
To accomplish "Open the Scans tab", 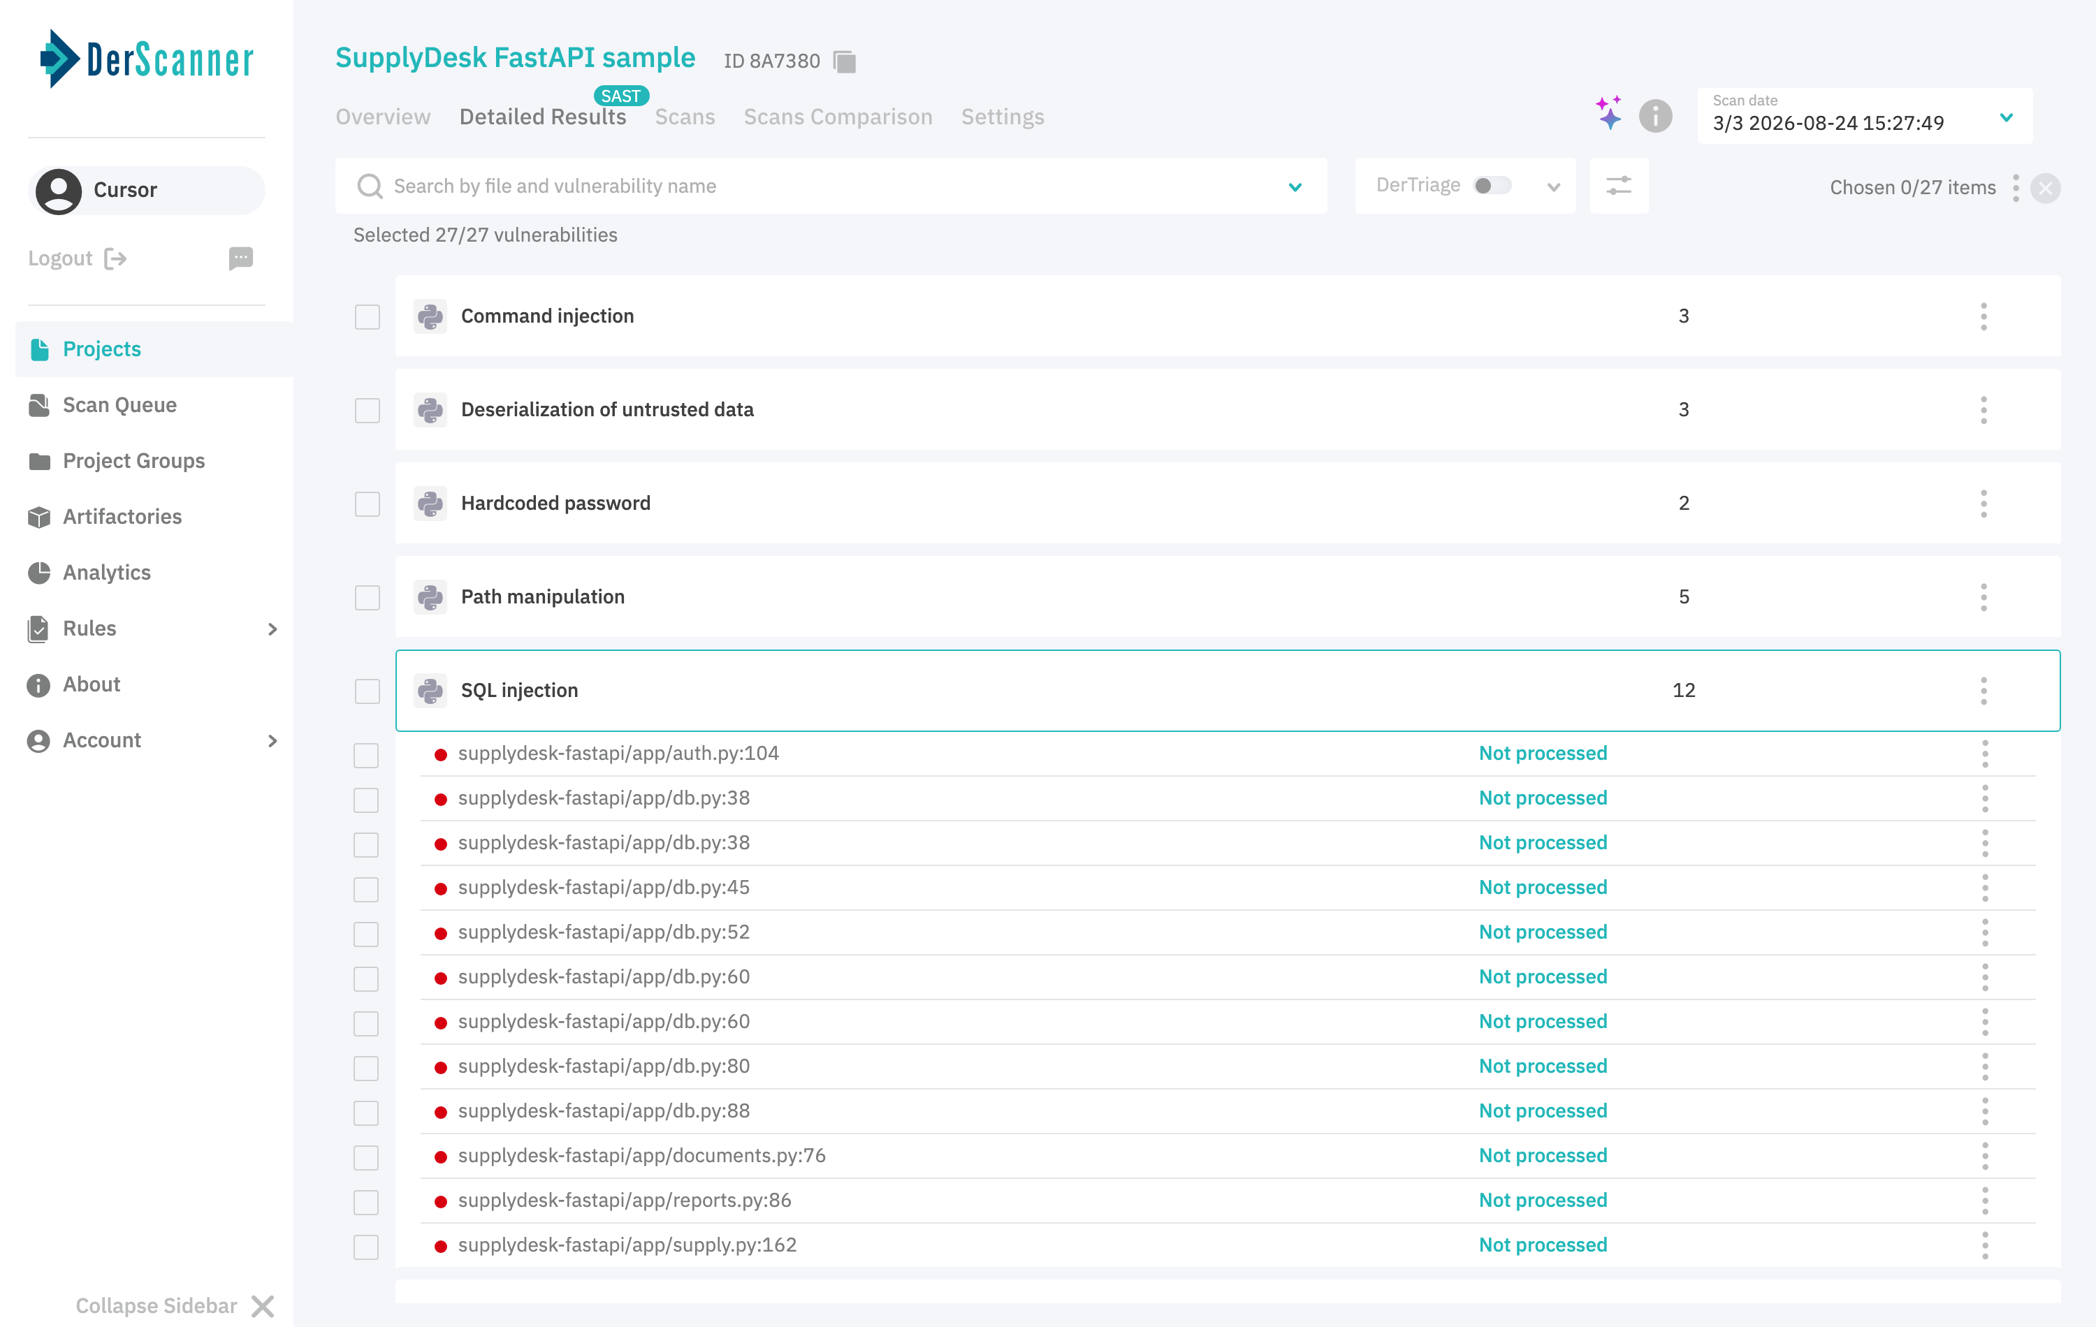I will click(x=684, y=117).
